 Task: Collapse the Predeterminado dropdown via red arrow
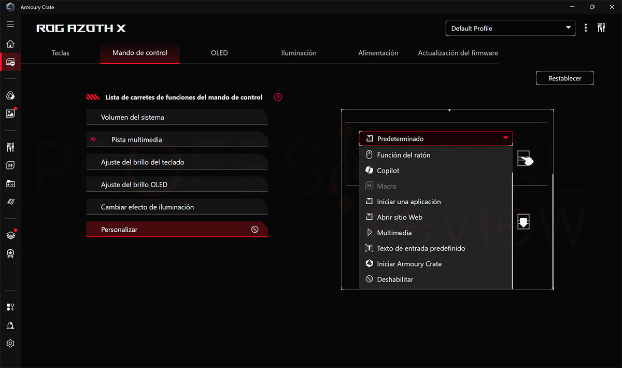click(x=506, y=138)
